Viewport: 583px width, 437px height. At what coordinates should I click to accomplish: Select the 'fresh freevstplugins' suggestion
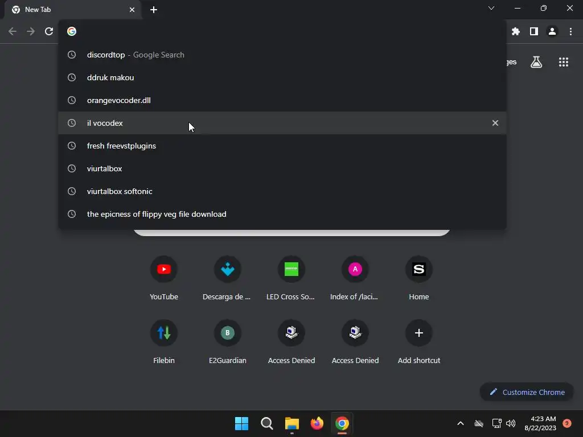[x=282, y=146]
